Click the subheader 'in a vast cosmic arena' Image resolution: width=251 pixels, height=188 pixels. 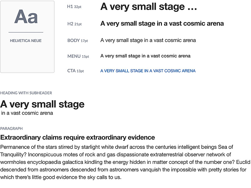(27, 113)
